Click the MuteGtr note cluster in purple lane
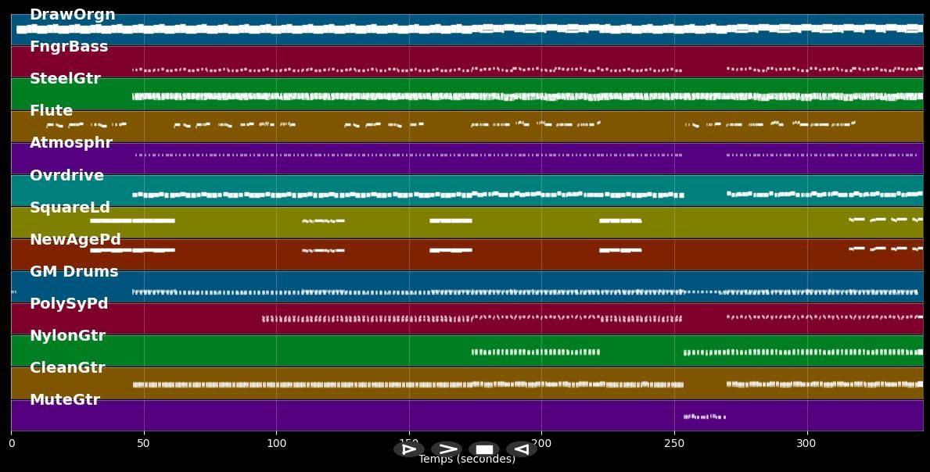 (x=704, y=417)
